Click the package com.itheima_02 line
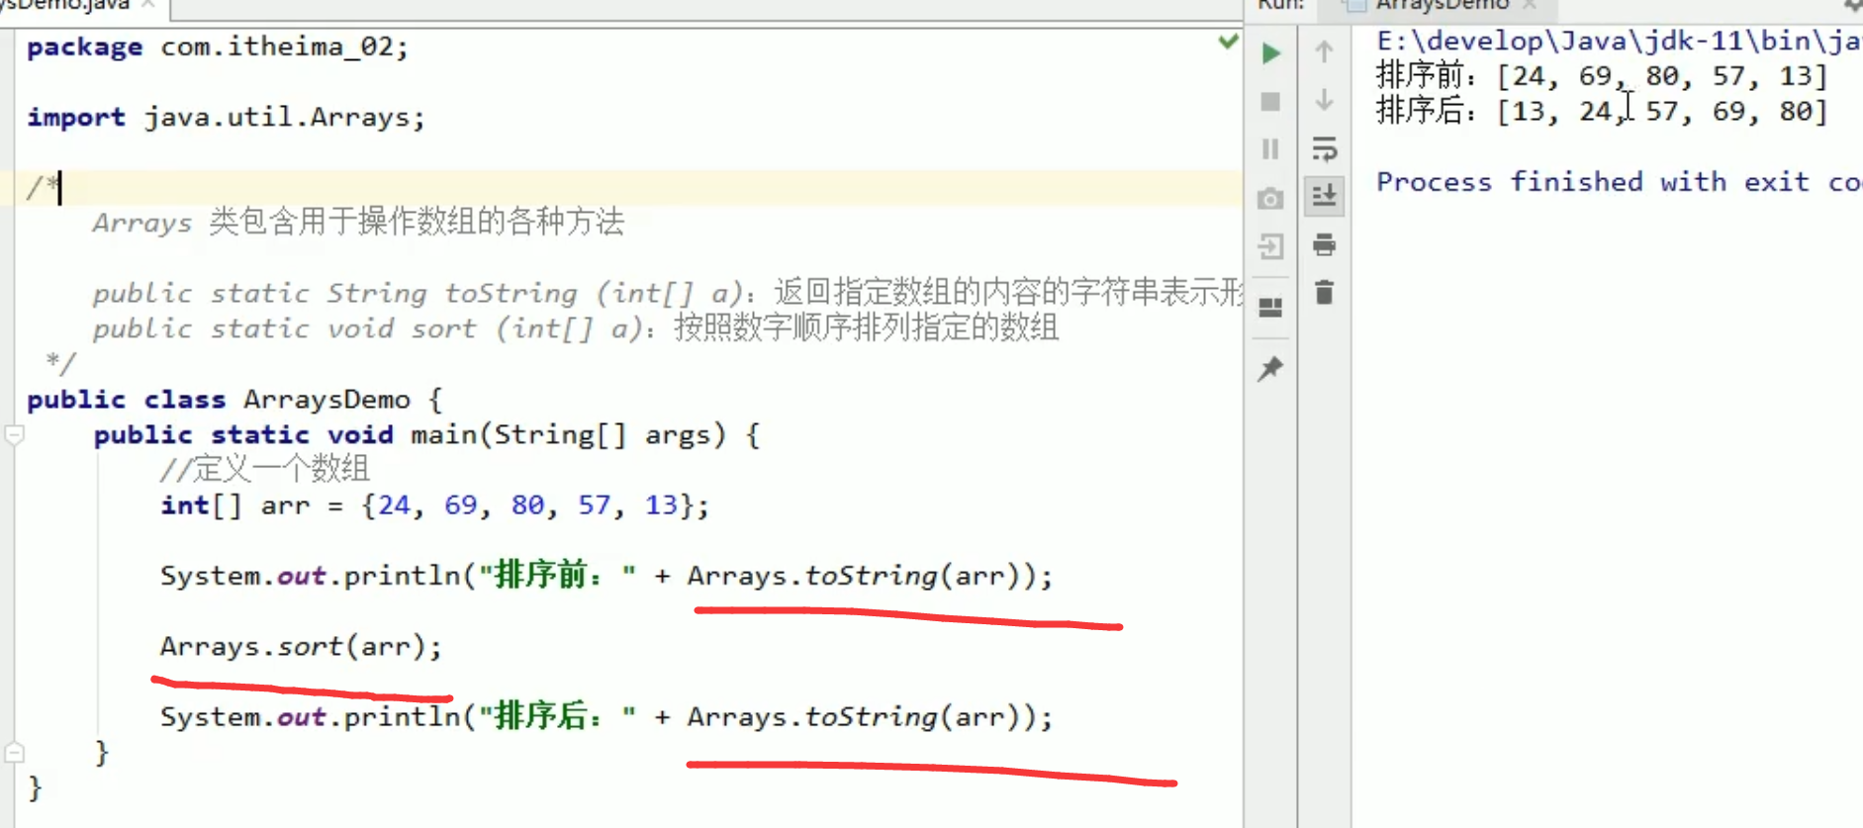Image resolution: width=1863 pixels, height=828 pixels. tap(218, 46)
